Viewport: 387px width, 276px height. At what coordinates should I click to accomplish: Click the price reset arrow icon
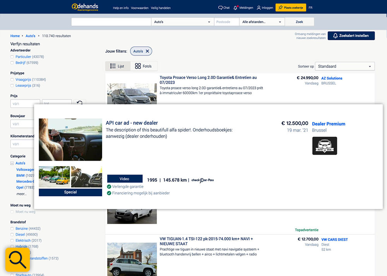click(x=79, y=102)
